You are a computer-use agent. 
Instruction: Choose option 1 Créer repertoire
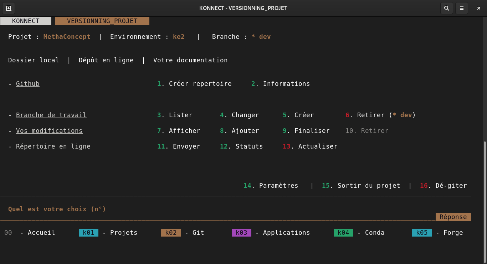(194, 84)
